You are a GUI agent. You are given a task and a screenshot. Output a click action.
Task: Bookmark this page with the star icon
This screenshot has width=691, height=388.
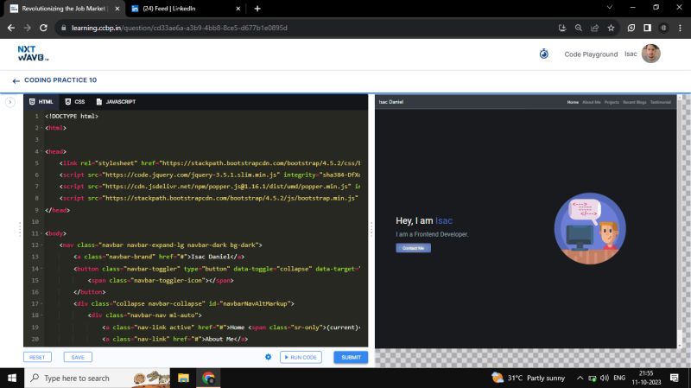pos(611,28)
